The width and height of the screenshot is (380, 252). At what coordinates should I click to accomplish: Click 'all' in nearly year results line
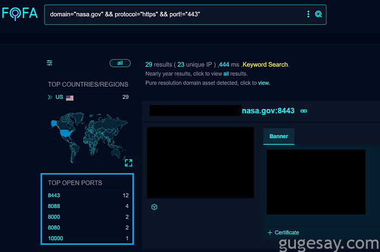226,74
